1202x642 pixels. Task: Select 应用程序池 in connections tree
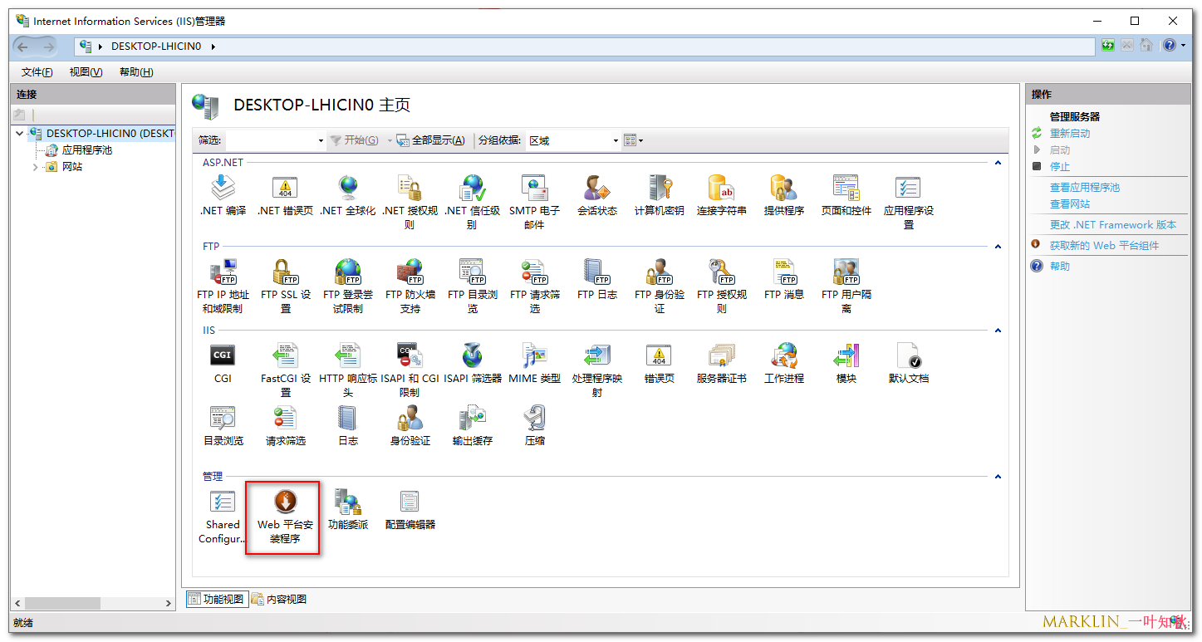87,150
